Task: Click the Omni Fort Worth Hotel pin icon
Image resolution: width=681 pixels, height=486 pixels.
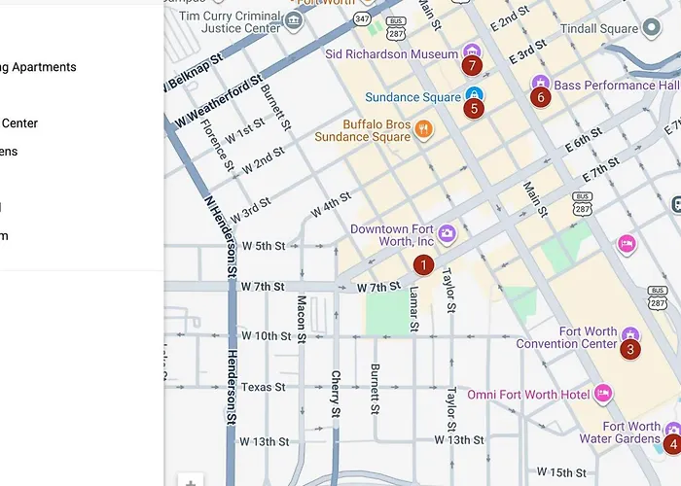Action: click(603, 394)
